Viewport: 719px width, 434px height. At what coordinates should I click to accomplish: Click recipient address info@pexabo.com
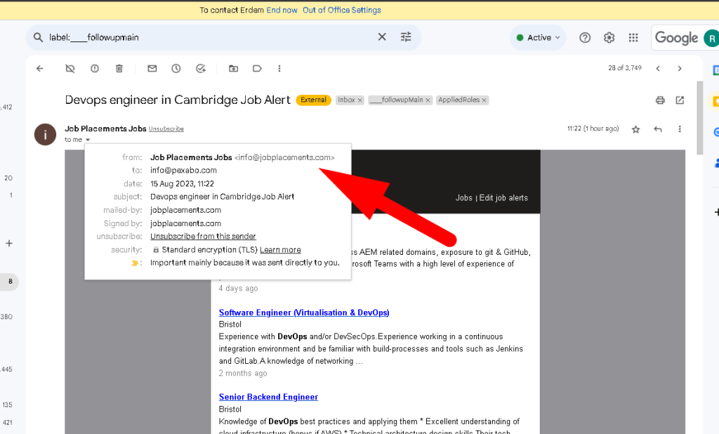[183, 170]
